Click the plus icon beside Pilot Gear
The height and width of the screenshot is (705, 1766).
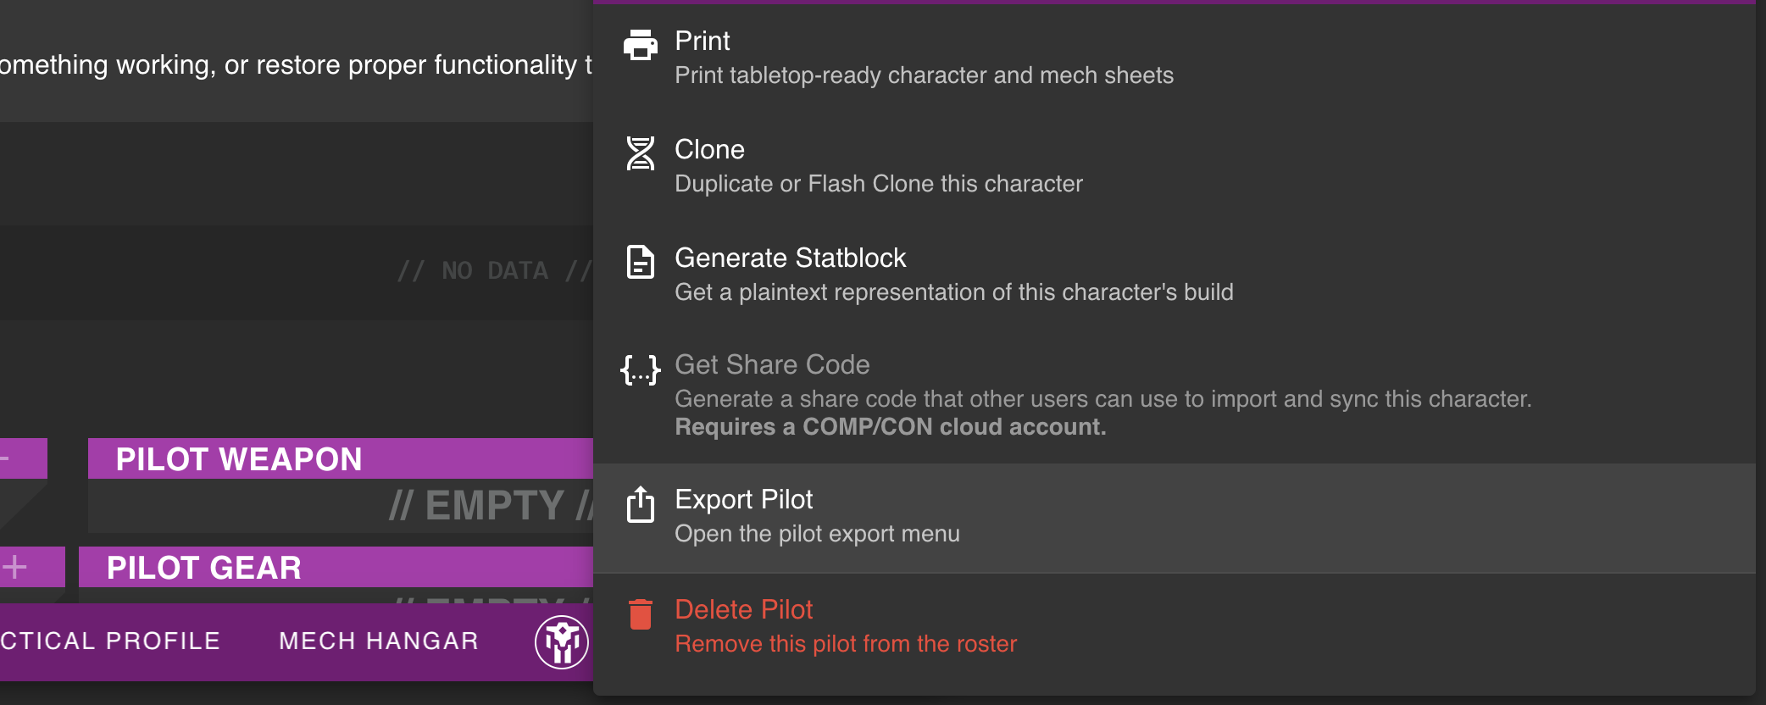(x=15, y=567)
